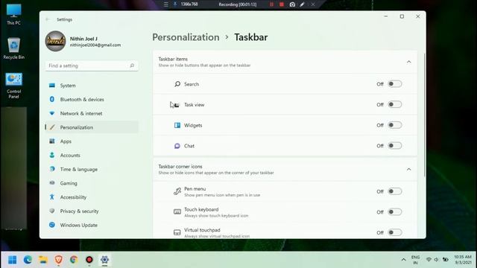Image resolution: width=477 pixels, height=268 pixels.
Task: Click the Widgets icon in the list
Action: [x=177, y=125]
